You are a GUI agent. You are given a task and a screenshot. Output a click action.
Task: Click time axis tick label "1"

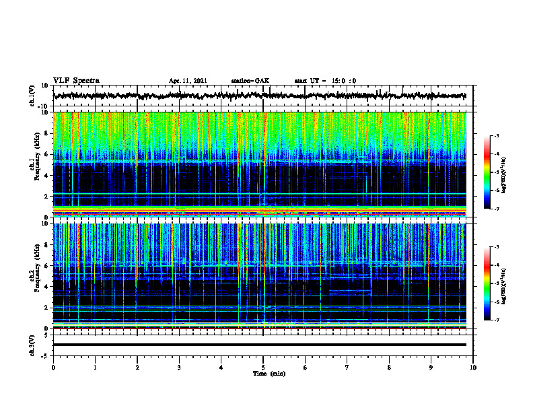point(95,368)
